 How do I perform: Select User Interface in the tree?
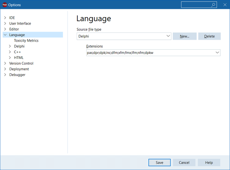tap(20, 23)
